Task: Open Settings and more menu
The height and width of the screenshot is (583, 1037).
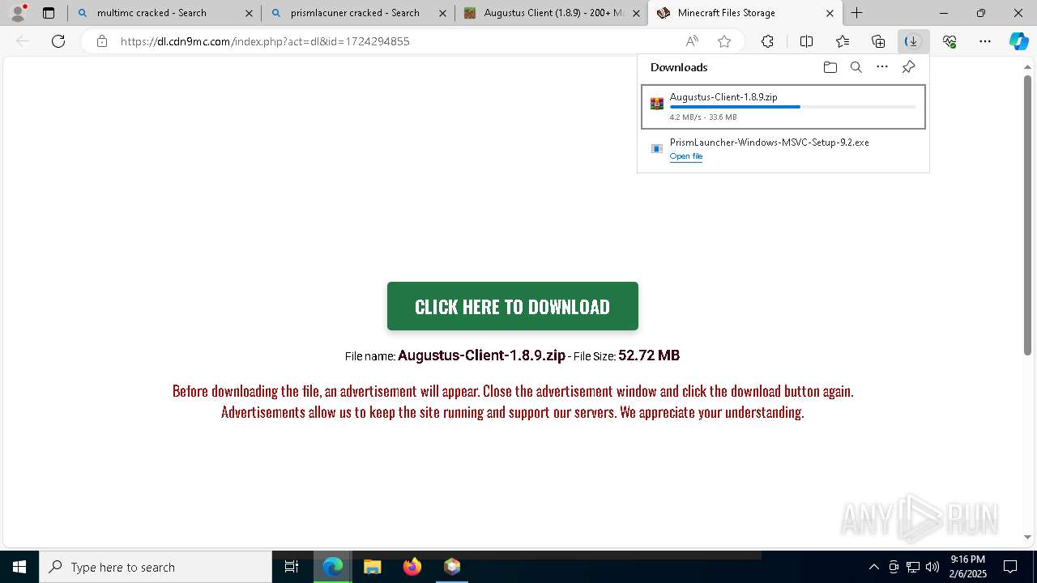Action: click(985, 41)
